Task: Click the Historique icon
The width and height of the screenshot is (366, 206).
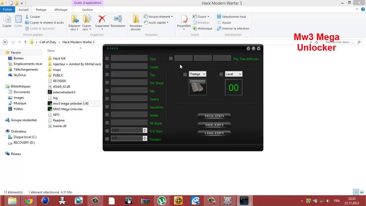Action: click(195, 28)
